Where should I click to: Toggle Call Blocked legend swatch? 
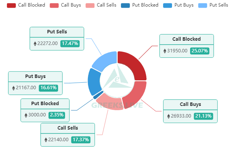coord(11,5)
